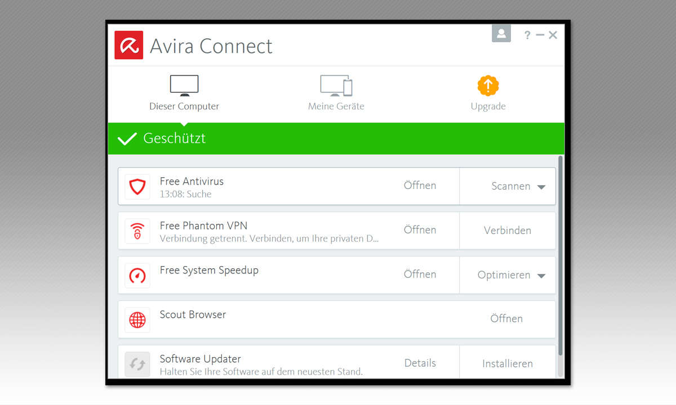View Software Updater Details

420,363
